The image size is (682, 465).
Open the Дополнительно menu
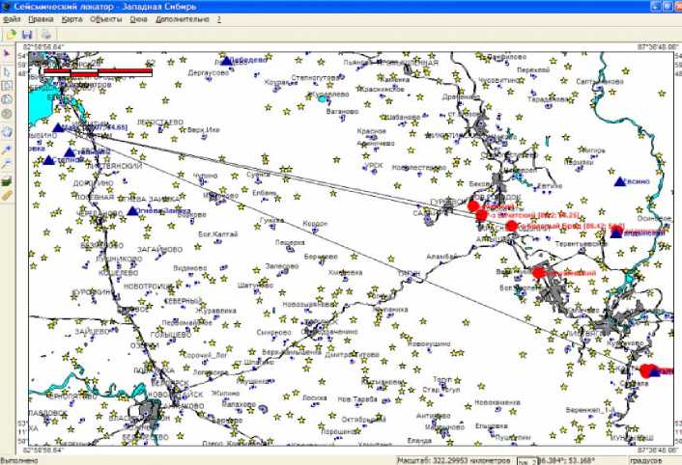coord(183,19)
